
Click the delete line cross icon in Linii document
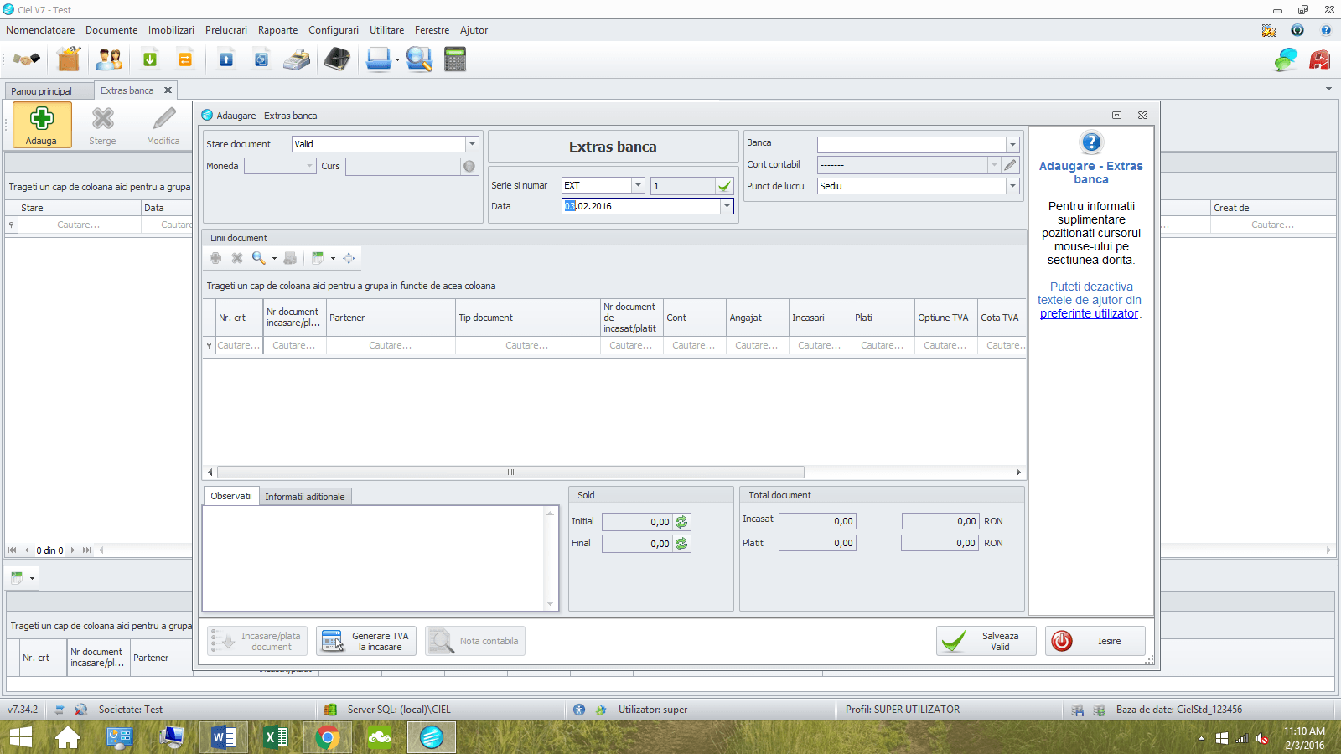coord(237,258)
